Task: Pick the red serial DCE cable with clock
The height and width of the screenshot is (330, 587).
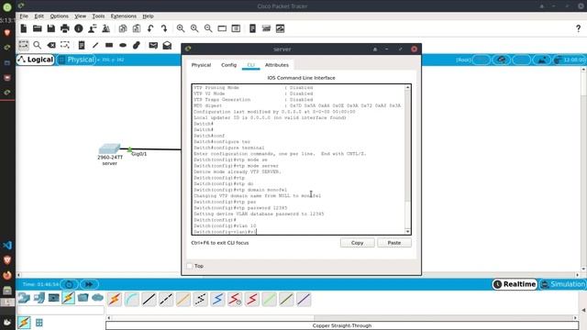Action: tap(235, 300)
